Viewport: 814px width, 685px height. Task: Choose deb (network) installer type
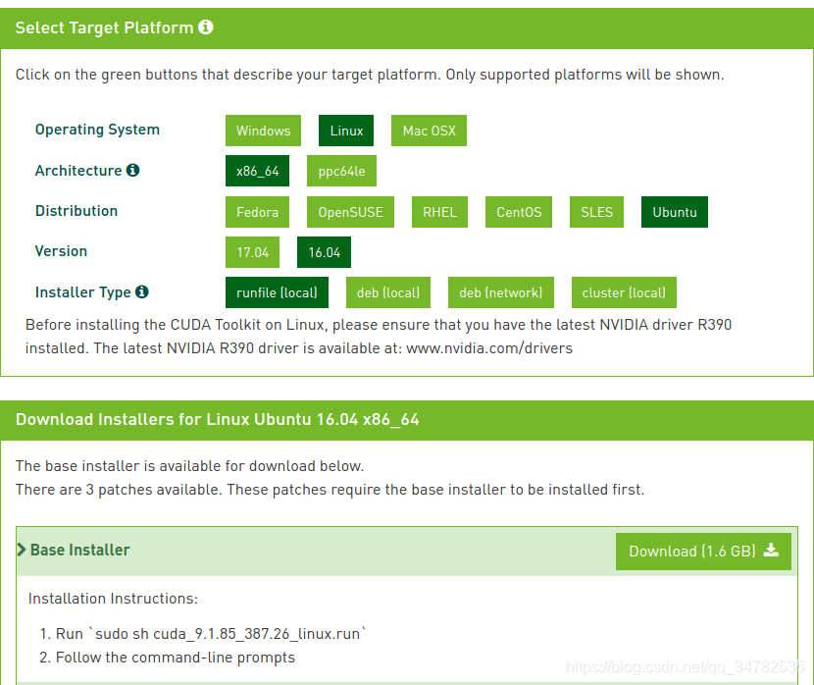pos(501,292)
